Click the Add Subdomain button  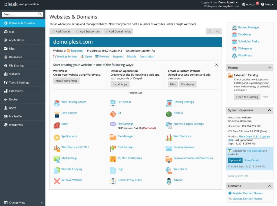(x=88, y=31)
